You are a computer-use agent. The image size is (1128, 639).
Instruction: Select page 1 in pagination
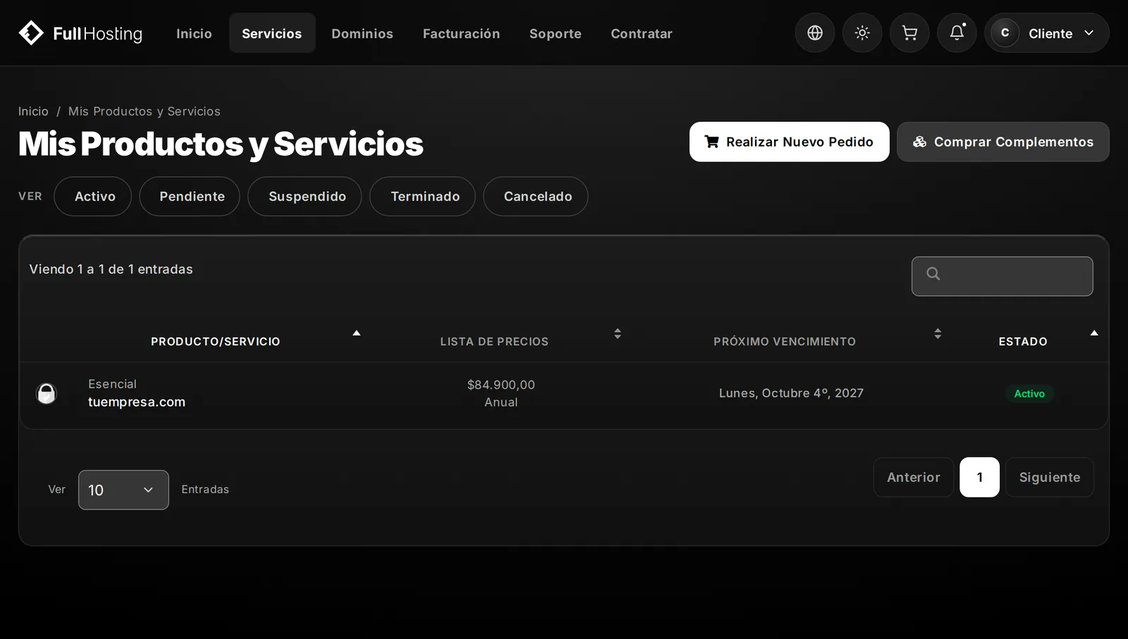click(x=979, y=477)
